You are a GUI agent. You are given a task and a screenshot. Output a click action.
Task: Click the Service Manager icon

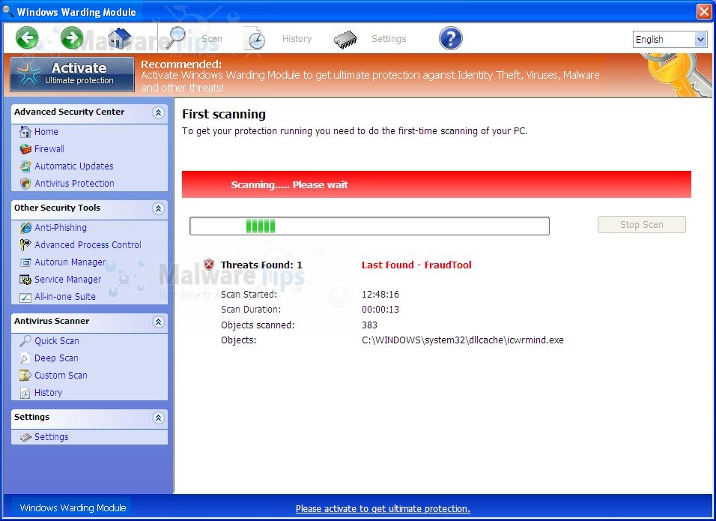pos(25,280)
